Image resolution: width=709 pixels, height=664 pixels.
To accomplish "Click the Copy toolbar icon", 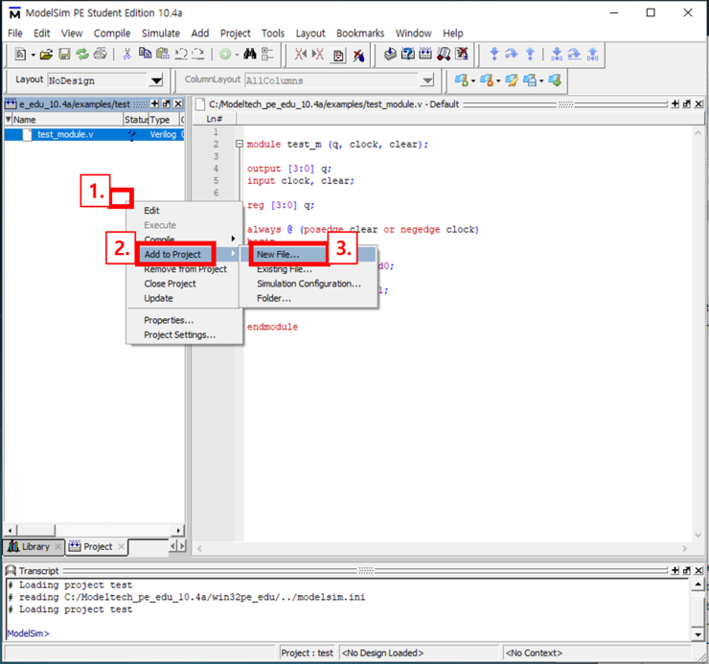I will (x=145, y=54).
